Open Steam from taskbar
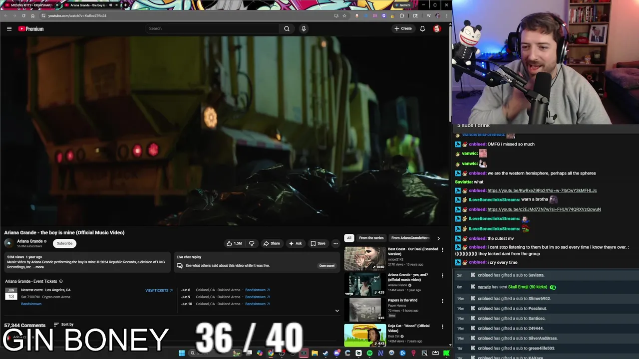Image resolution: width=639 pixels, height=359 pixels. click(x=325, y=353)
